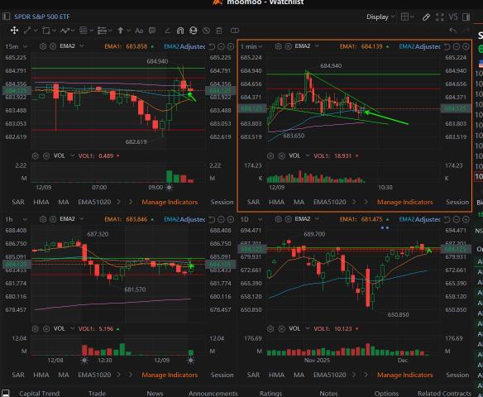
Task: Change the 15m timeframe dropdown
Action: coord(16,46)
